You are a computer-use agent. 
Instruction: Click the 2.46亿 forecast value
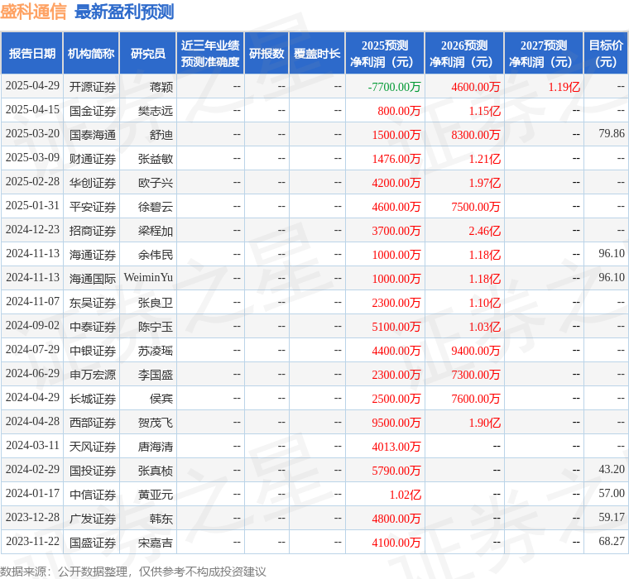click(485, 231)
